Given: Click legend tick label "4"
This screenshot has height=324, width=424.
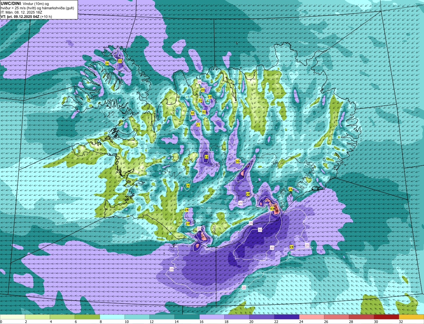Looking at the screenshot, I should point(50,322).
